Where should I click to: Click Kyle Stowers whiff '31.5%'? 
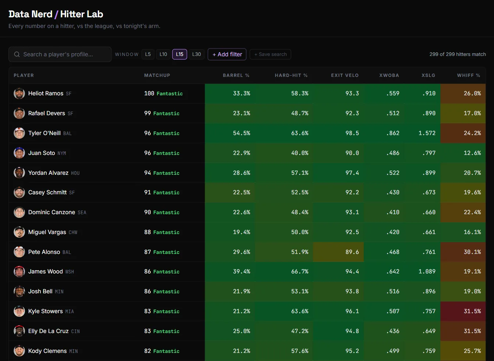tap(472, 311)
